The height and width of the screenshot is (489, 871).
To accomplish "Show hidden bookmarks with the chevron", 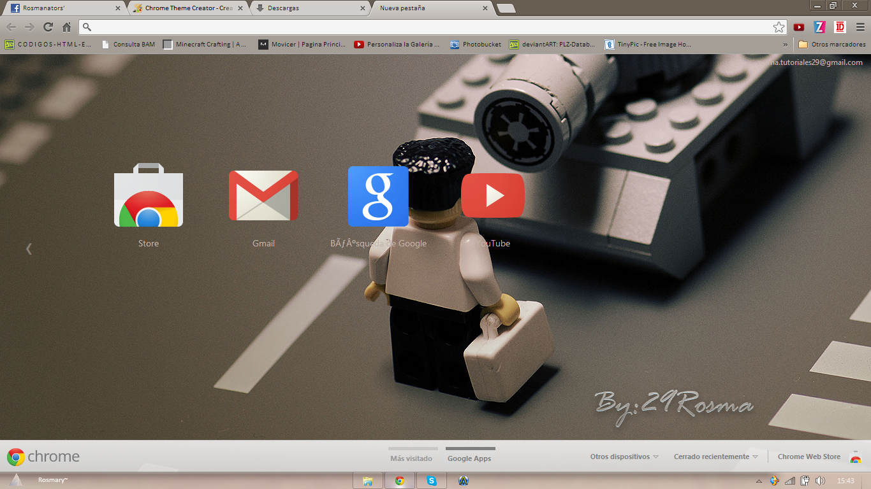I will coord(785,45).
